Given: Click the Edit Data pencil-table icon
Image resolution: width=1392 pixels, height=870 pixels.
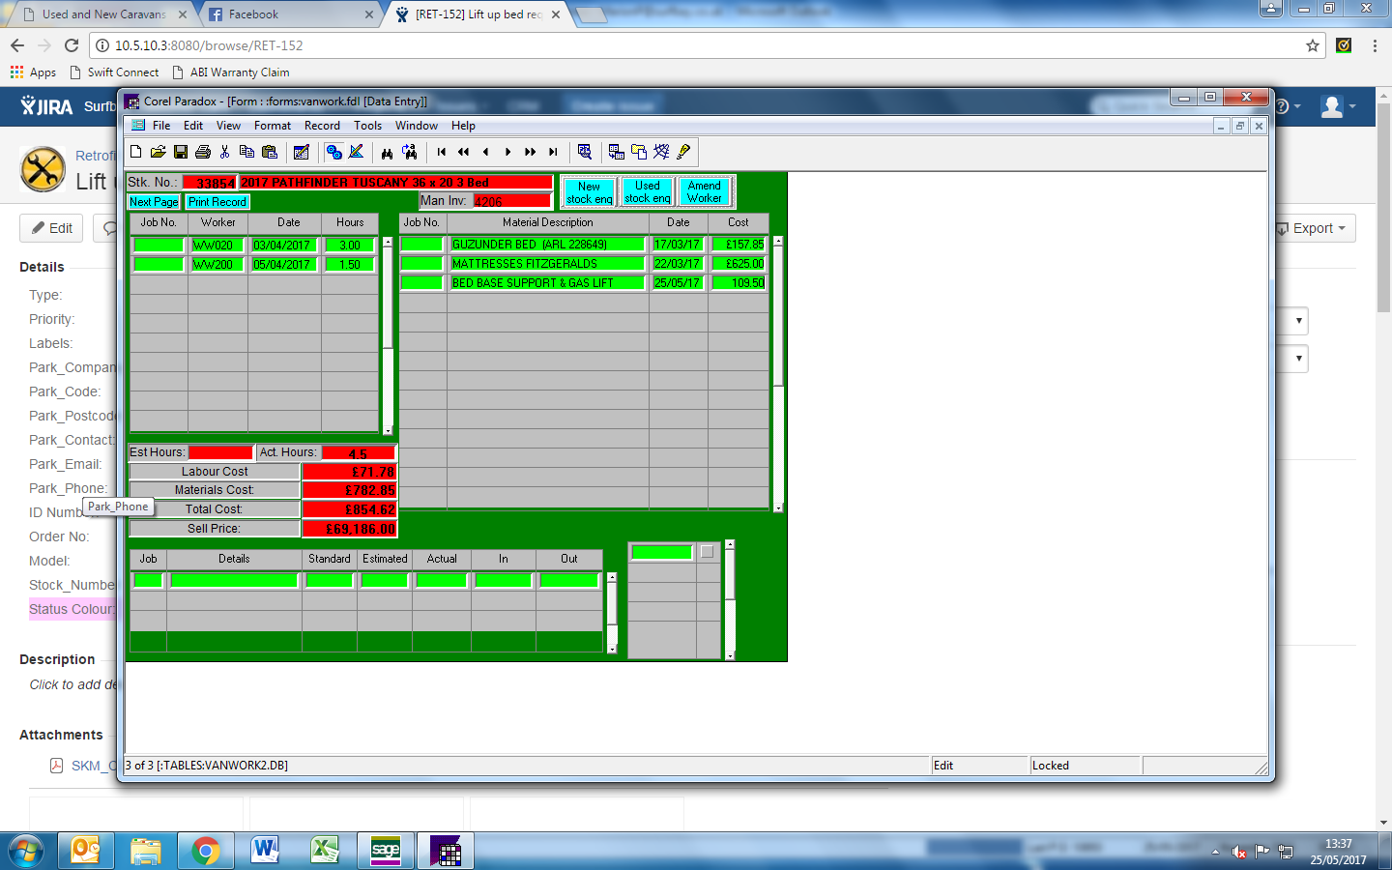Looking at the screenshot, I should click(302, 152).
